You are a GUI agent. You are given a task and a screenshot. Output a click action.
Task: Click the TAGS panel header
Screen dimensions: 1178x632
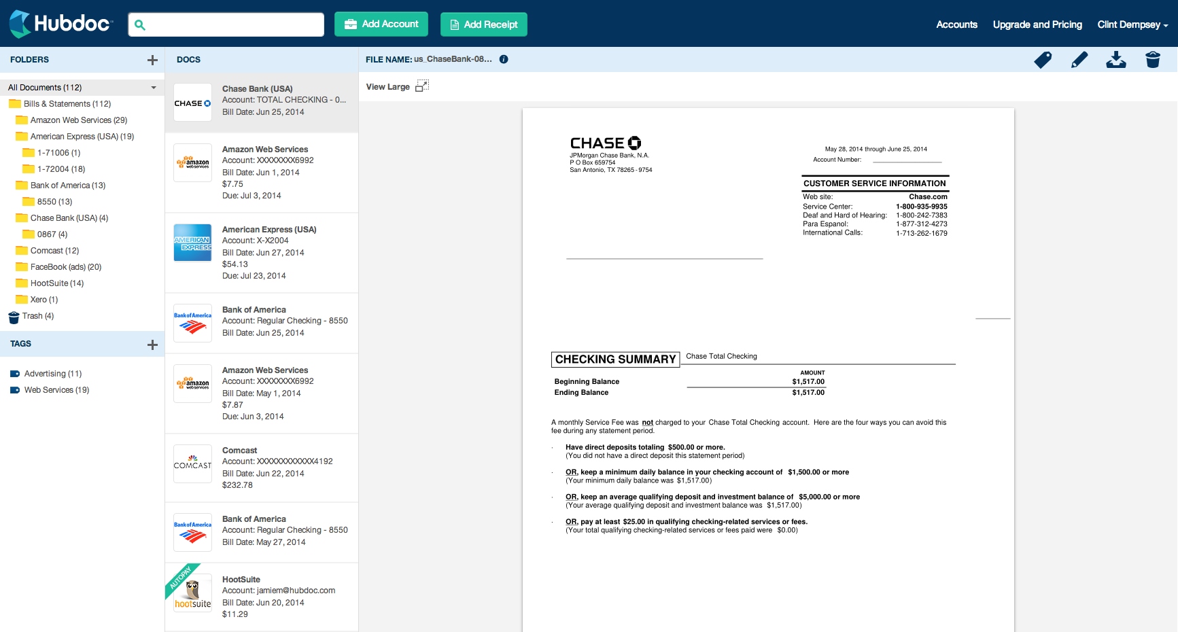[20, 344]
